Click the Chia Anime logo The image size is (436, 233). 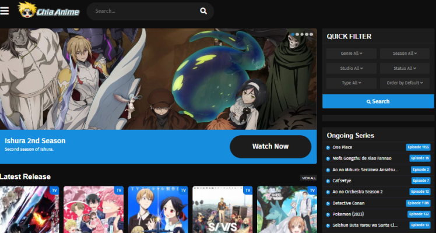(49, 10)
